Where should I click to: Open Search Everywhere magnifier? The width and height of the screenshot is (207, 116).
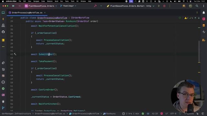click(x=197, y=6)
